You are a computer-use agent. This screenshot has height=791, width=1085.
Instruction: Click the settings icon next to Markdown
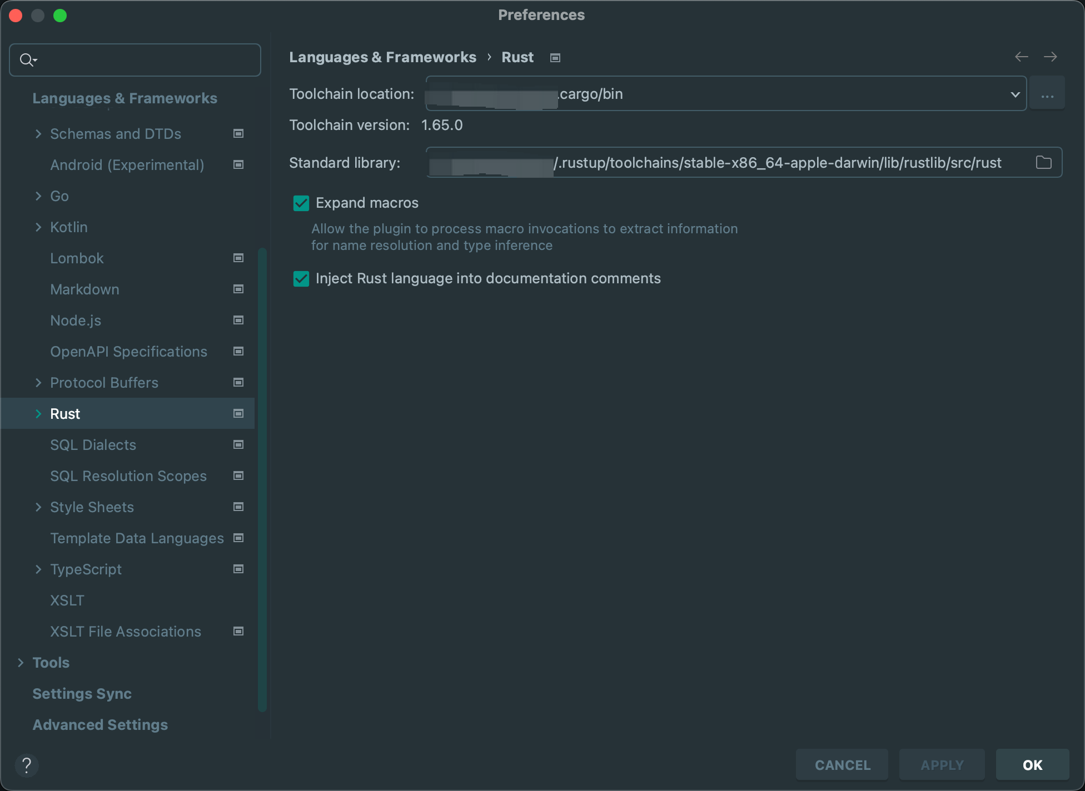(x=238, y=289)
